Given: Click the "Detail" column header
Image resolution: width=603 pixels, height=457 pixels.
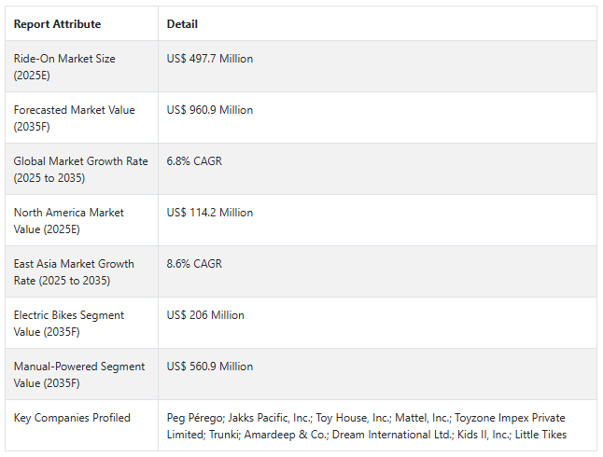Looking at the screenshot, I should (182, 24).
